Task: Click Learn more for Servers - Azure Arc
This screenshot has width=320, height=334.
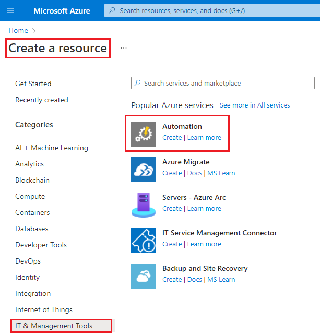Action: tap(204, 209)
